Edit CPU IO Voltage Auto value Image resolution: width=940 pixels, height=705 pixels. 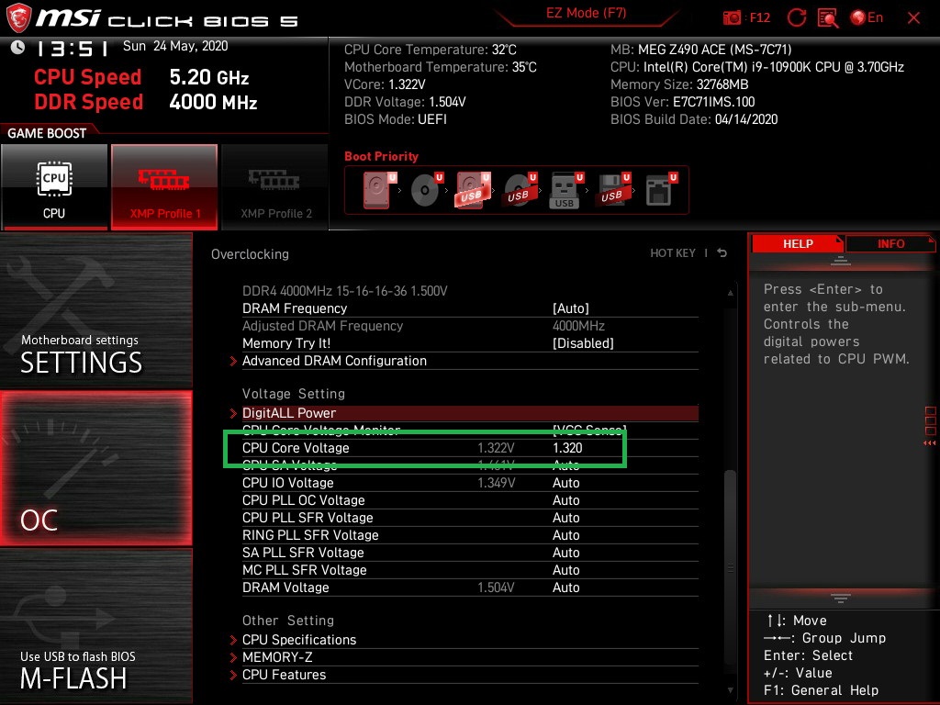565,483
